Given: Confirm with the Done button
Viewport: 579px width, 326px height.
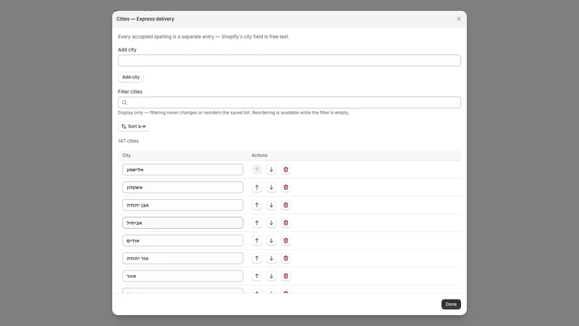Looking at the screenshot, I should point(451,304).
